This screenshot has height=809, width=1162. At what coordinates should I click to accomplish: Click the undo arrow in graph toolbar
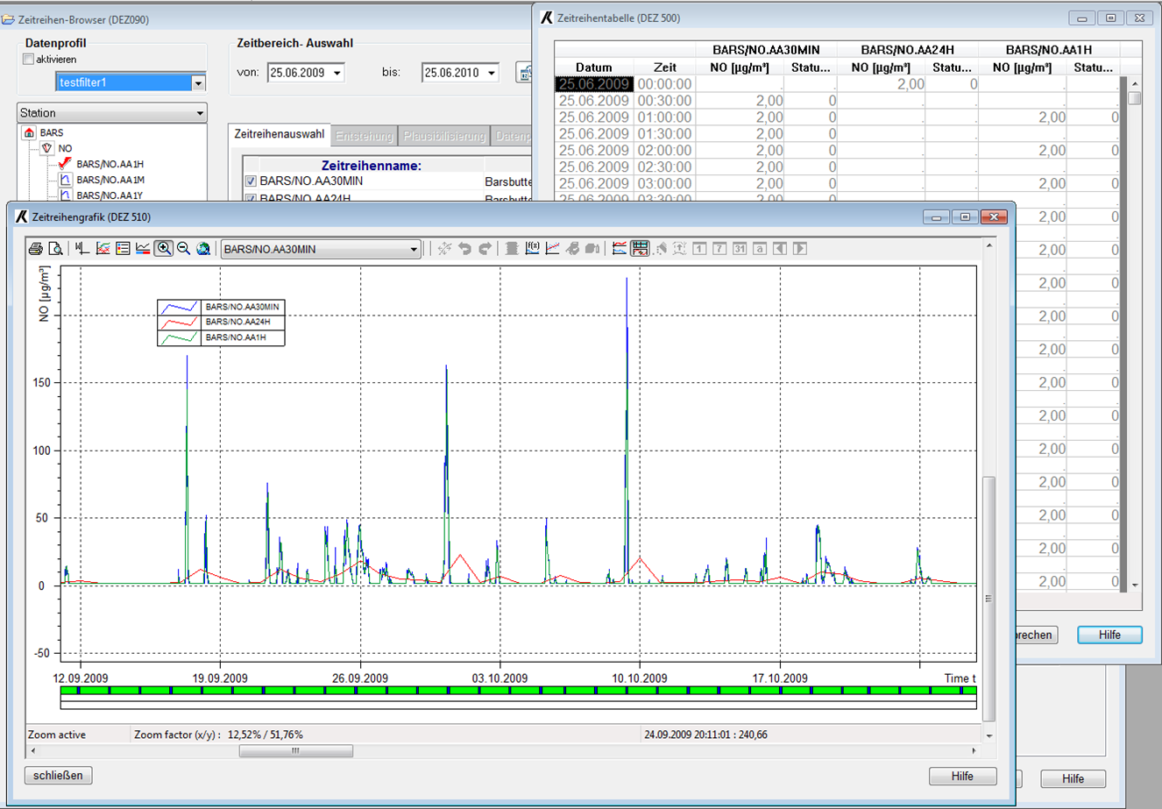click(464, 249)
